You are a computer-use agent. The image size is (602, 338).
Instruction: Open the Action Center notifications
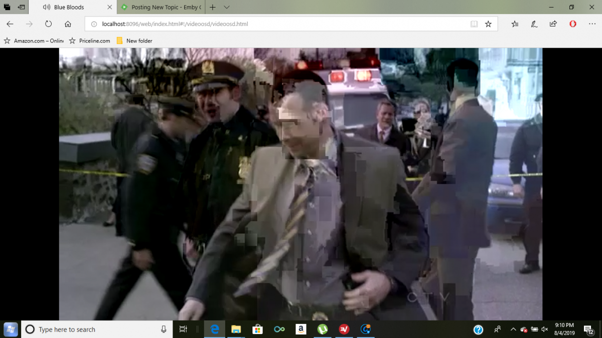pyautogui.click(x=589, y=329)
